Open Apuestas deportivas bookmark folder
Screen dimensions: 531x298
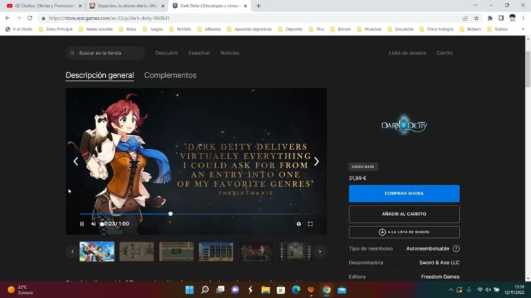pos(249,29)
